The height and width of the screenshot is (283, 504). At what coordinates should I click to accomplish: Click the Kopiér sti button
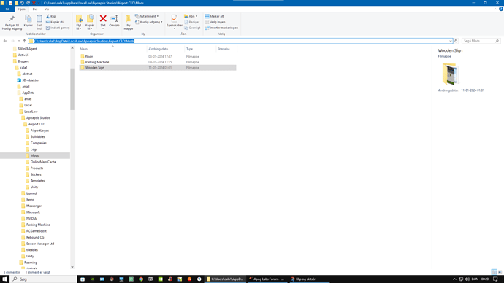55,22
